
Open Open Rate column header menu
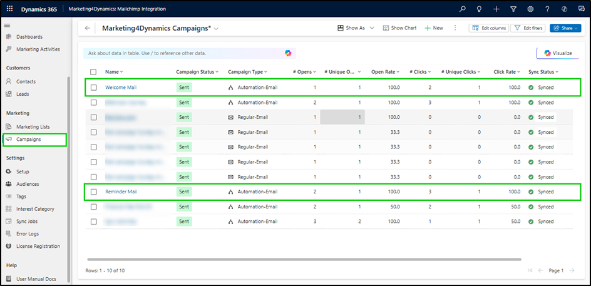coord(386,72)
